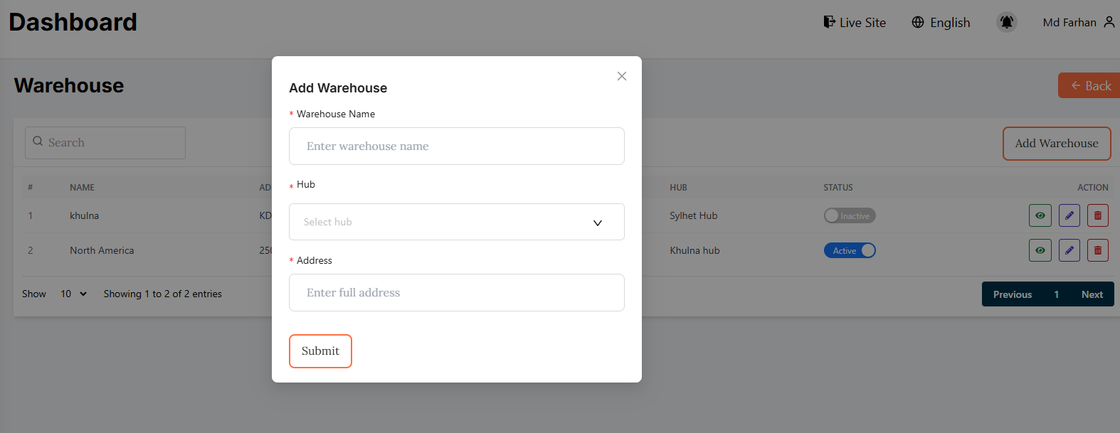Toggle North America Active status switch
Screen dimensions: 1120x433
click(x=849, y=250)
